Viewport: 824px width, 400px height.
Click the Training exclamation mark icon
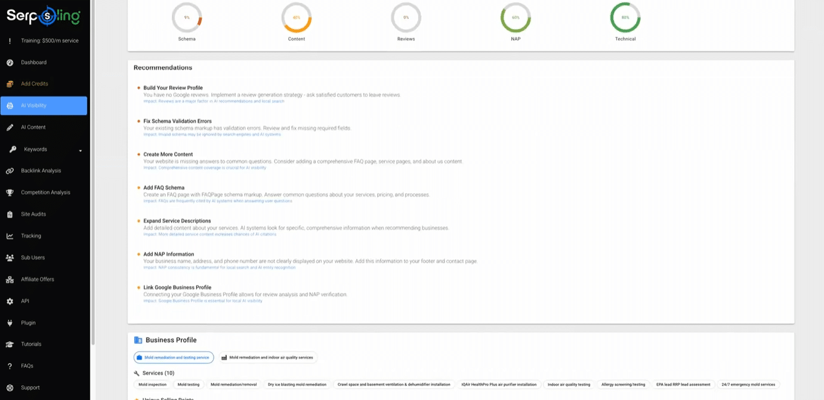[x=10, y=41]
